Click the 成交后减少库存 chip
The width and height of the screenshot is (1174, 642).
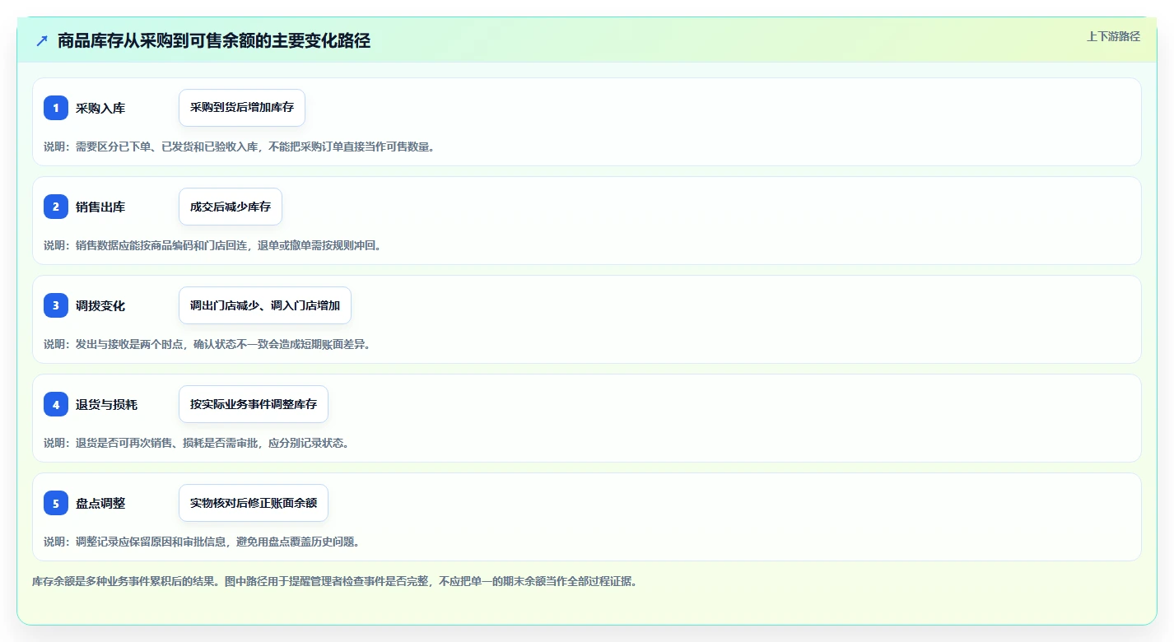pos(231,207)
